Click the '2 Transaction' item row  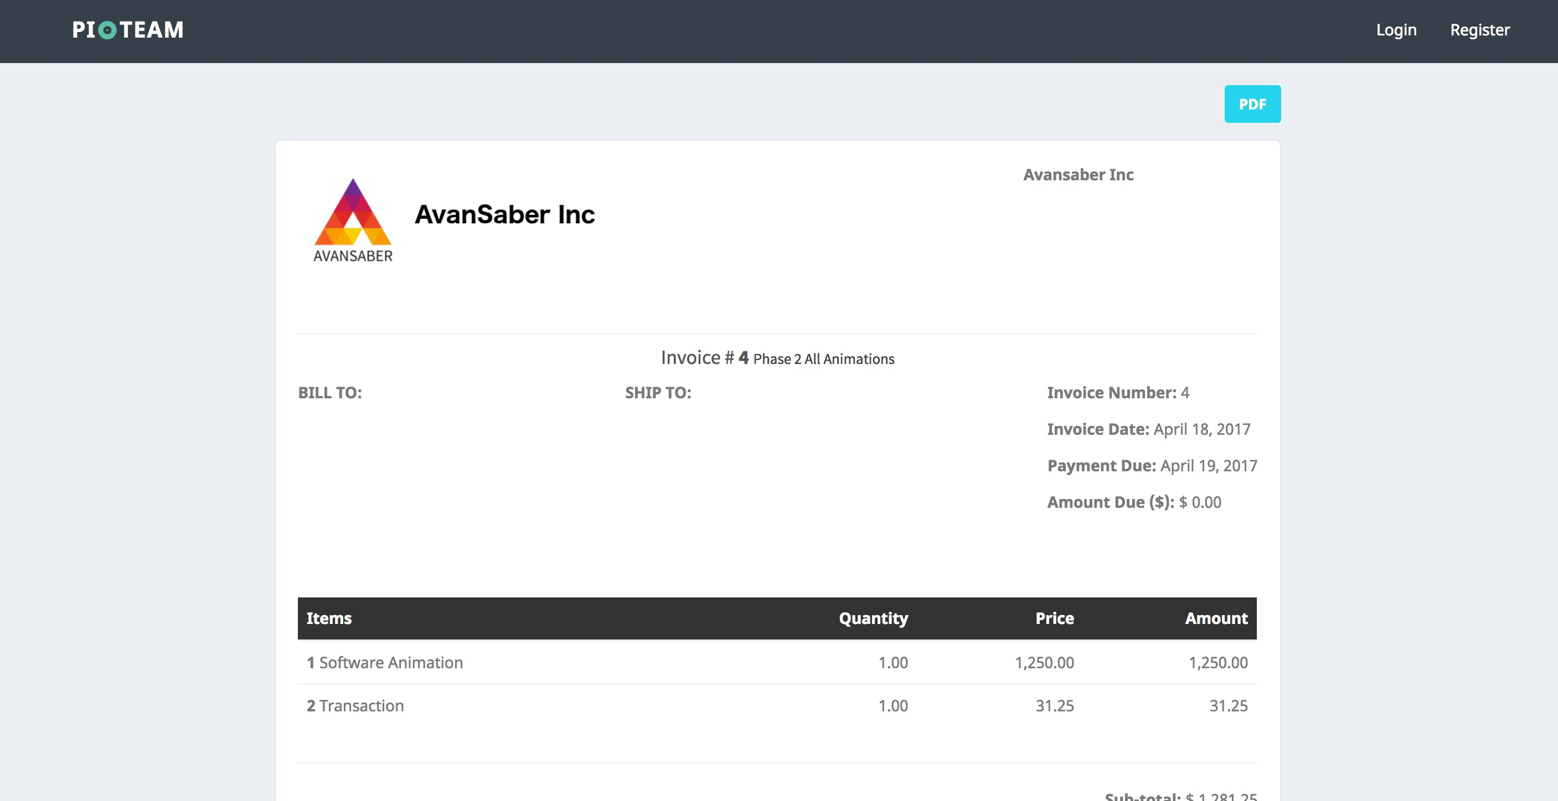tap(777, 705)
